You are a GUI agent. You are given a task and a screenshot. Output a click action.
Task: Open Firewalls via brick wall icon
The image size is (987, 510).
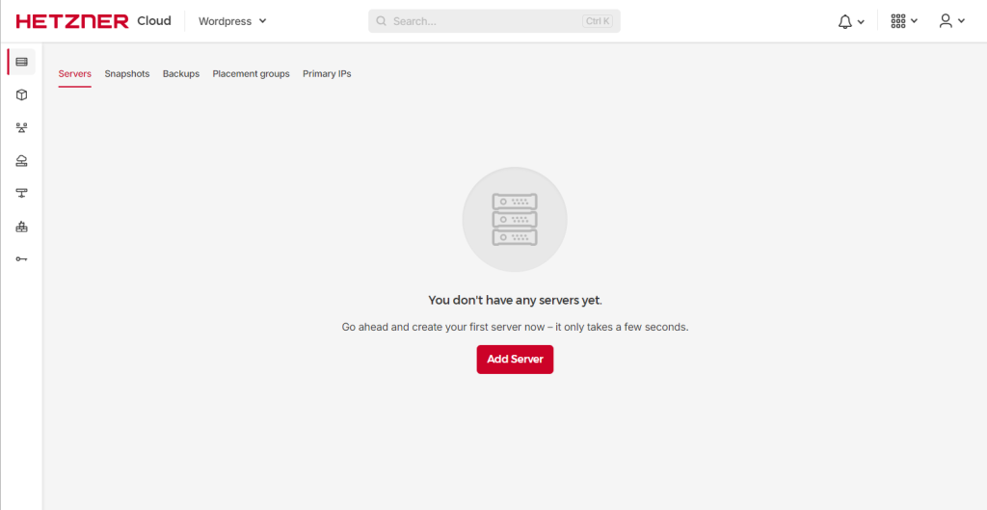tap(21, 227)
